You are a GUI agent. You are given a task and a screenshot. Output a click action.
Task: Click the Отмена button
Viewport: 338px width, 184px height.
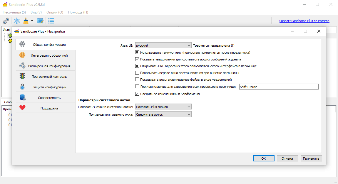pos(287,158)
